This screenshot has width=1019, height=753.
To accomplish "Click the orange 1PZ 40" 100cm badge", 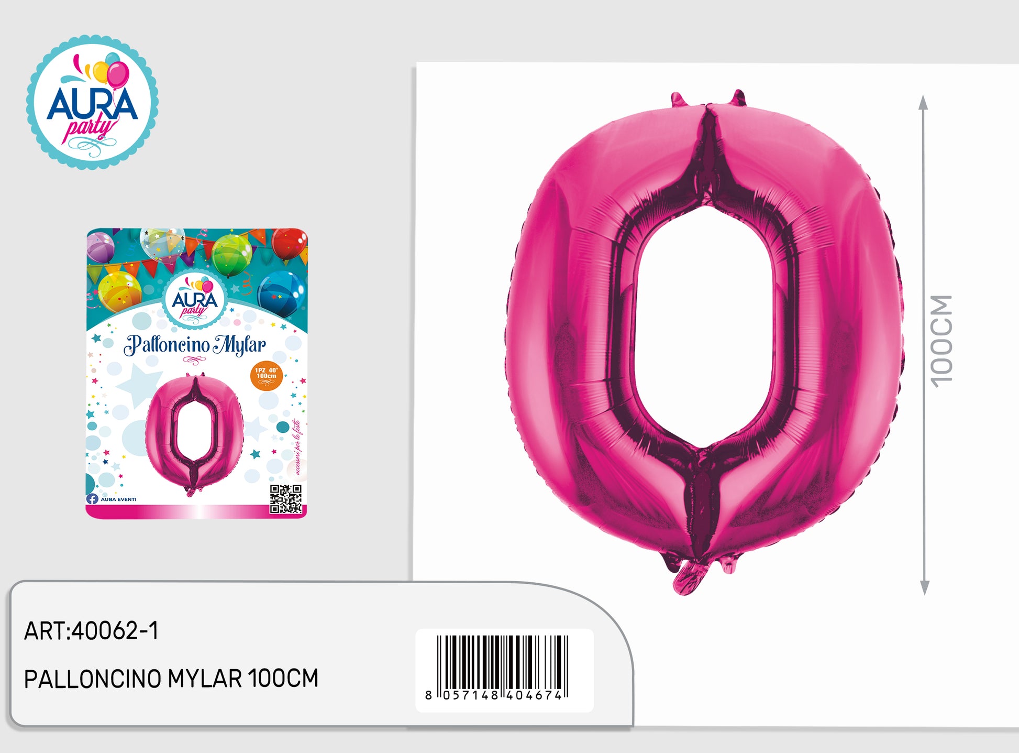I will pyautogui.click(x=267, y=375).
